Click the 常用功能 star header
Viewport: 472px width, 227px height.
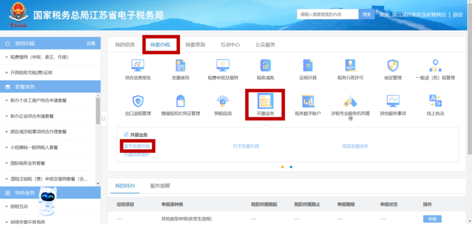[x=50, y=44]
